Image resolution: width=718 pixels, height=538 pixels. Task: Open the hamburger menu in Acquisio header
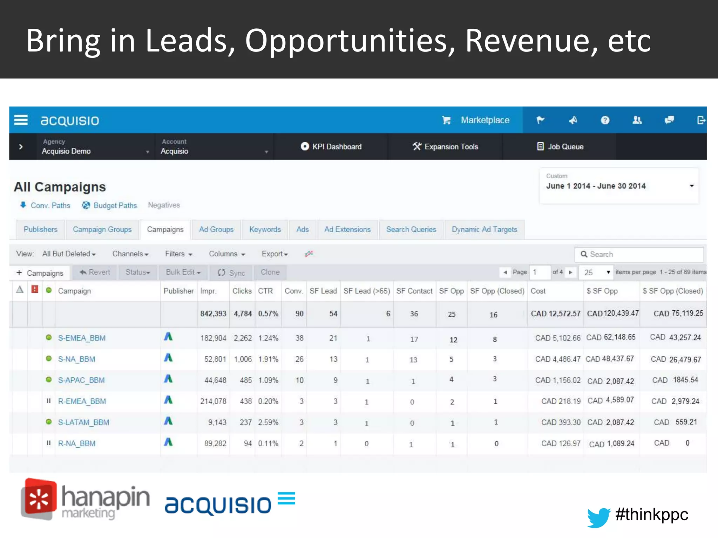click(21, 120)
